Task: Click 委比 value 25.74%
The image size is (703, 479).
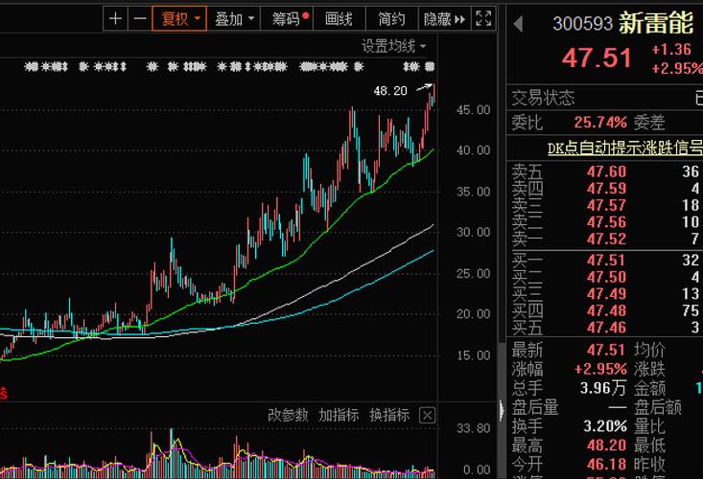Action: coord(600,122)
